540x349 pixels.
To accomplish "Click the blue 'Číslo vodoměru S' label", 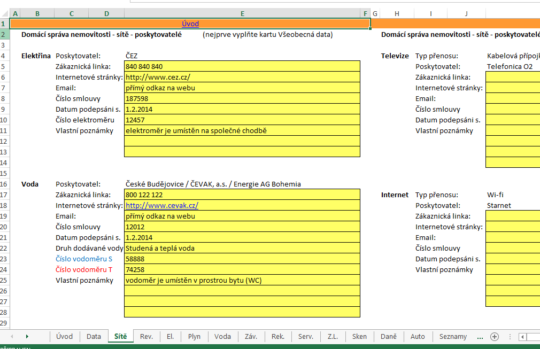I will point(84,259).
